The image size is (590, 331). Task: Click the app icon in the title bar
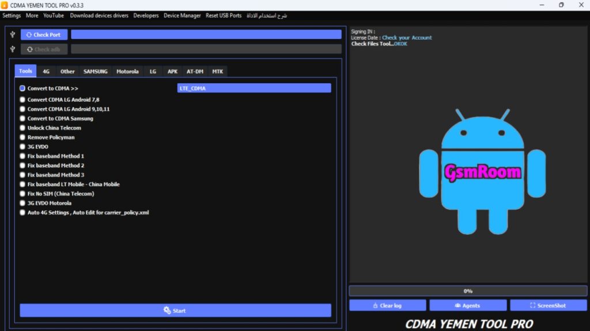tap(5, 5)
